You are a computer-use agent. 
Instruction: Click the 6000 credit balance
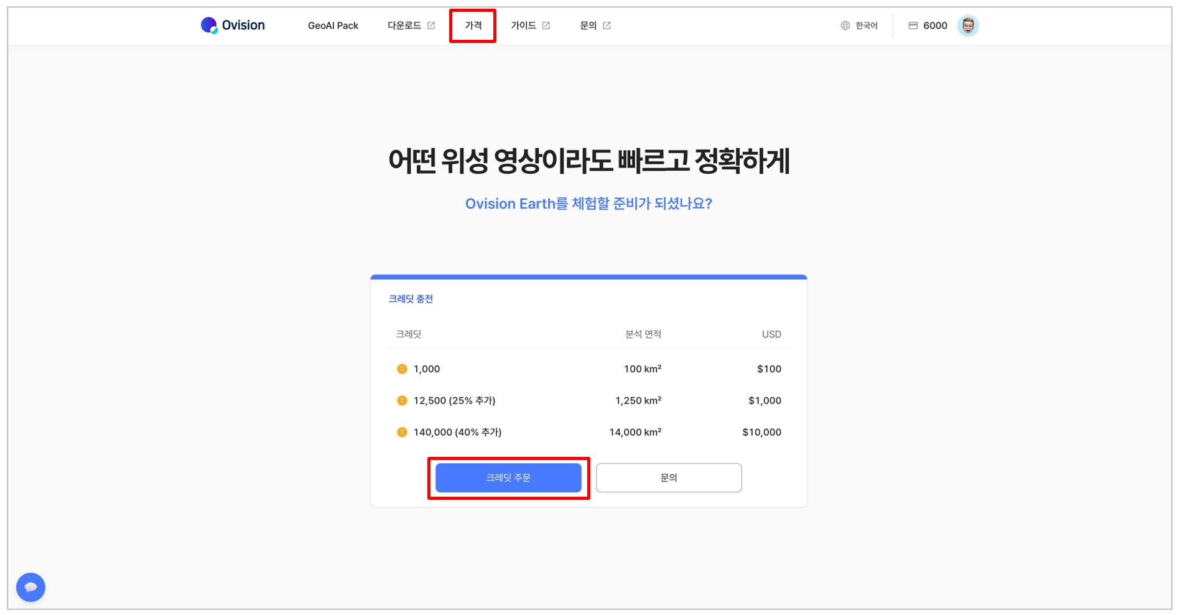[935, 26]
